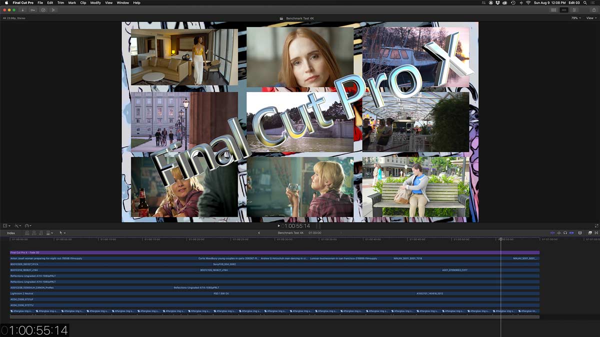The width and height of the screenshot is (600, 337).
Task: Toggle video skimming
Action: 552,233
